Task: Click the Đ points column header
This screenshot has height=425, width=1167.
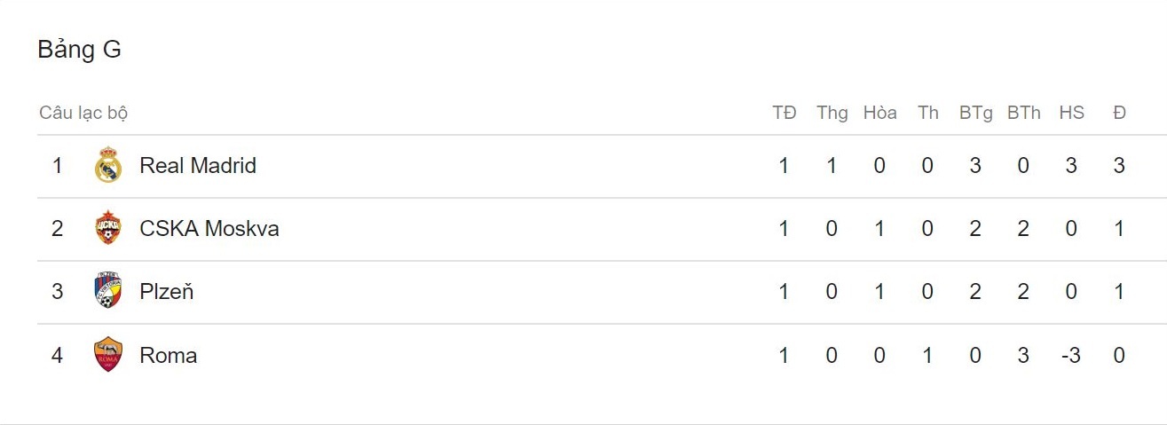Action: 1119,113
